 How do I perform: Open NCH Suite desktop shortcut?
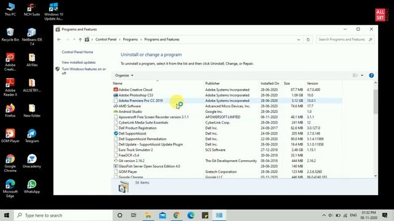(x=31, y=9)
